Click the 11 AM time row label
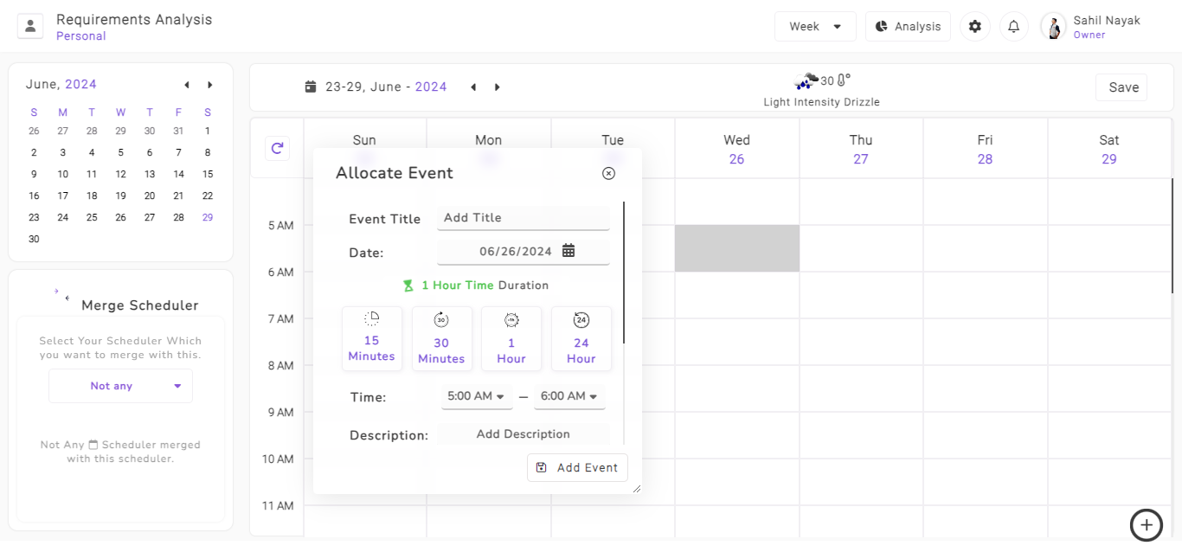 [279, 505]
